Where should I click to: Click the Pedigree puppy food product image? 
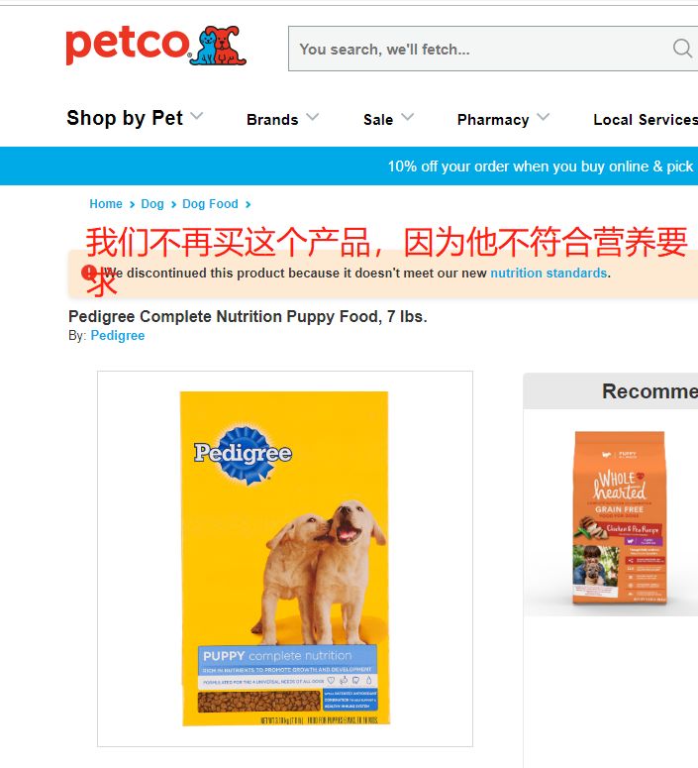285,559
